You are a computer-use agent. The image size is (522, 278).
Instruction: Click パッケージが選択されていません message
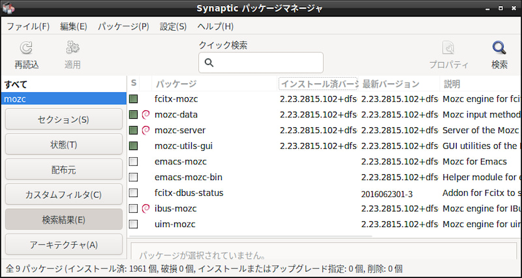pyautogui.click(x=202, y=255)
